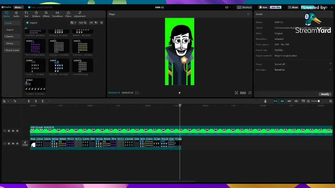Select the 5_mr.man...hd.webp thumbnail
This screenshot has height=188, width=335.
(82, 46)
